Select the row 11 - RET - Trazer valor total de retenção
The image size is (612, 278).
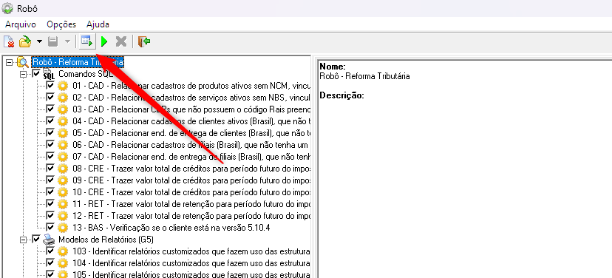191,204
